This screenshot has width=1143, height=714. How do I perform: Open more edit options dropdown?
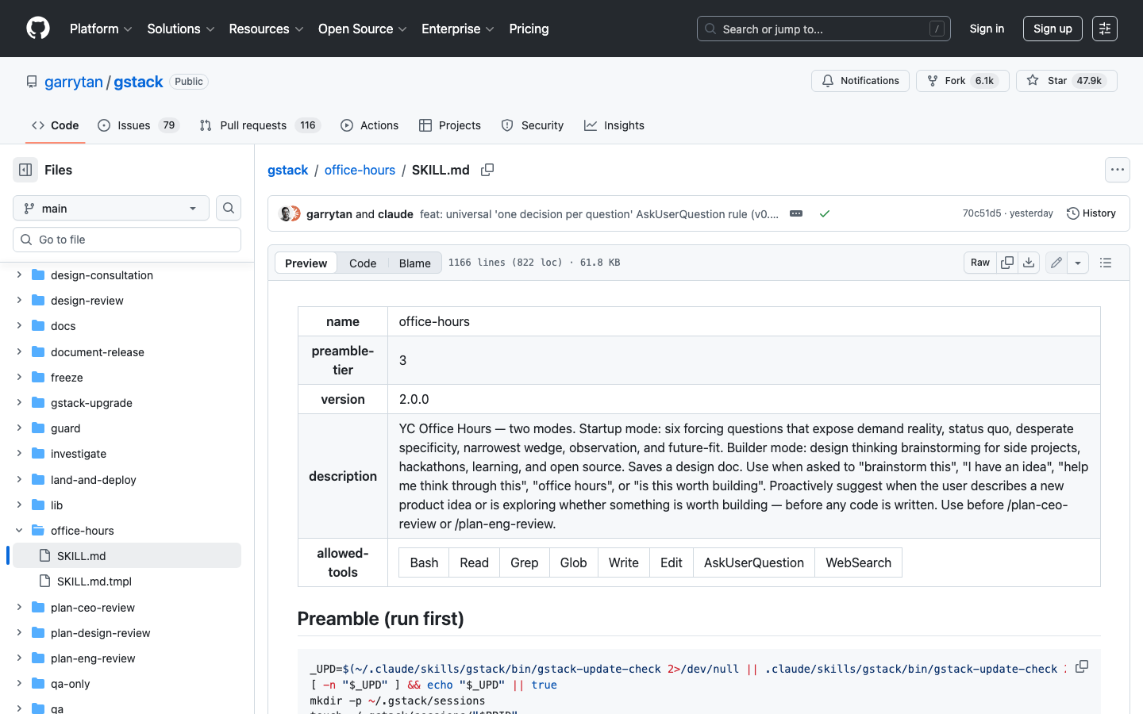click(x=1078, y=263)
